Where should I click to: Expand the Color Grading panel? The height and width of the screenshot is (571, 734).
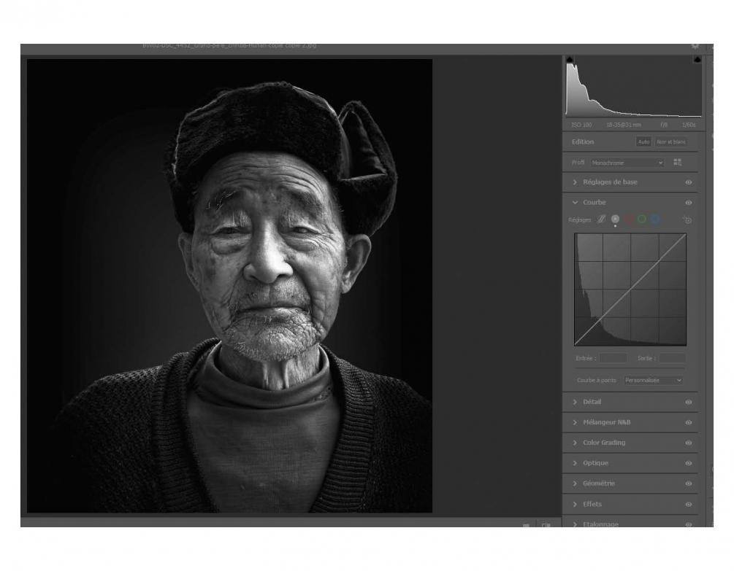tap(576, 443)
